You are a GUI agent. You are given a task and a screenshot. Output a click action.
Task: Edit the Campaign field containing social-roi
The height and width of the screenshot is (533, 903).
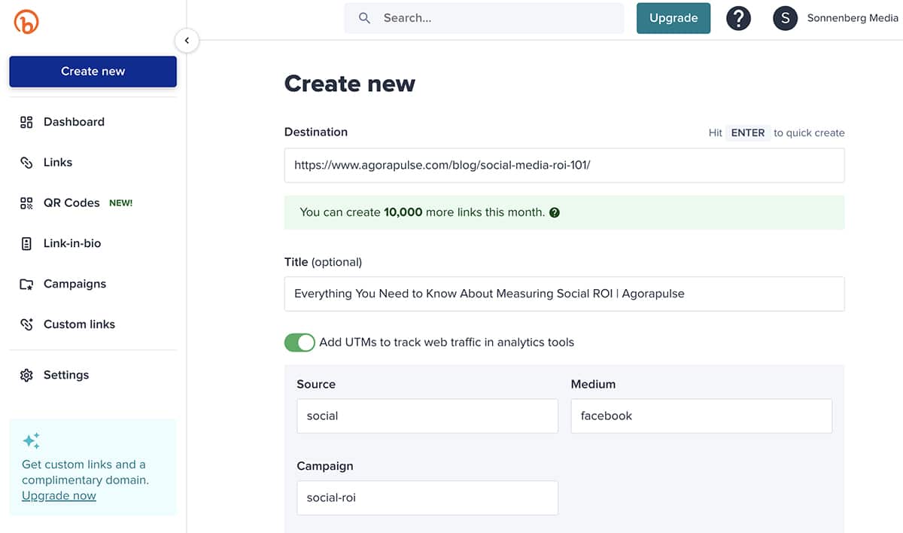427,498
